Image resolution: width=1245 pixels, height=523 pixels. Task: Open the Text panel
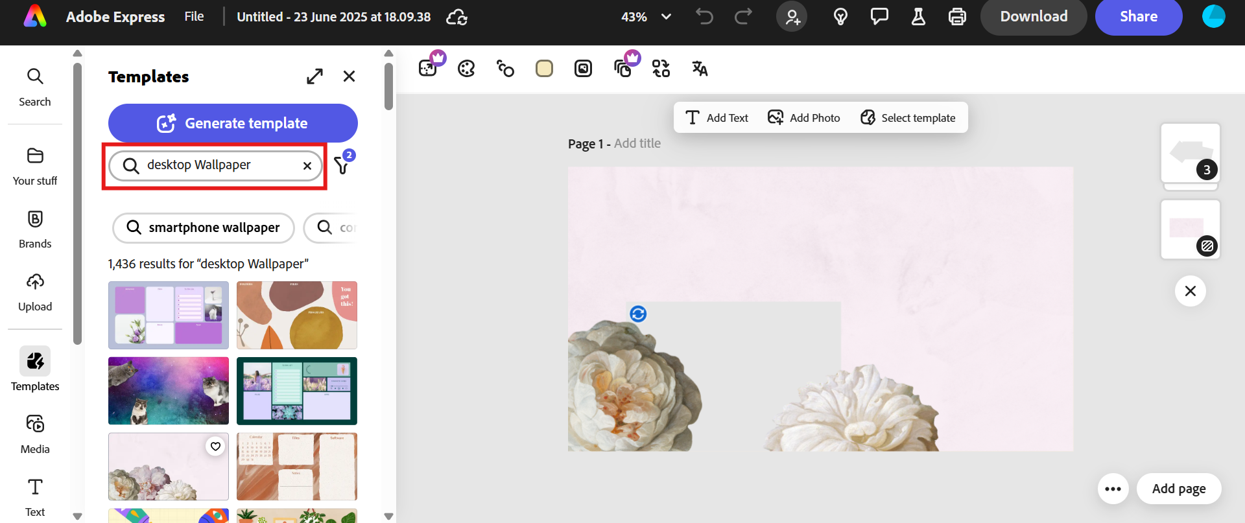tap(35, 497)
